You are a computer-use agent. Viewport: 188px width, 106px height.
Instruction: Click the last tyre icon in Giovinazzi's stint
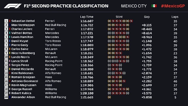(x=124, y=81)
